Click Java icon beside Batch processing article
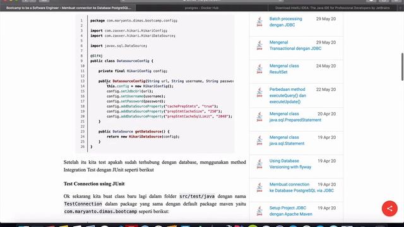 259,22
